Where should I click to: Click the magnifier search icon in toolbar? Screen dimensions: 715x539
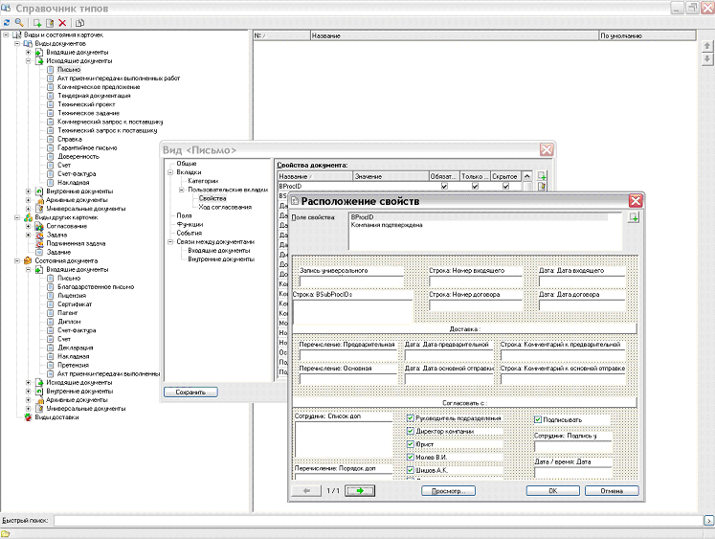tap(19, 22)
